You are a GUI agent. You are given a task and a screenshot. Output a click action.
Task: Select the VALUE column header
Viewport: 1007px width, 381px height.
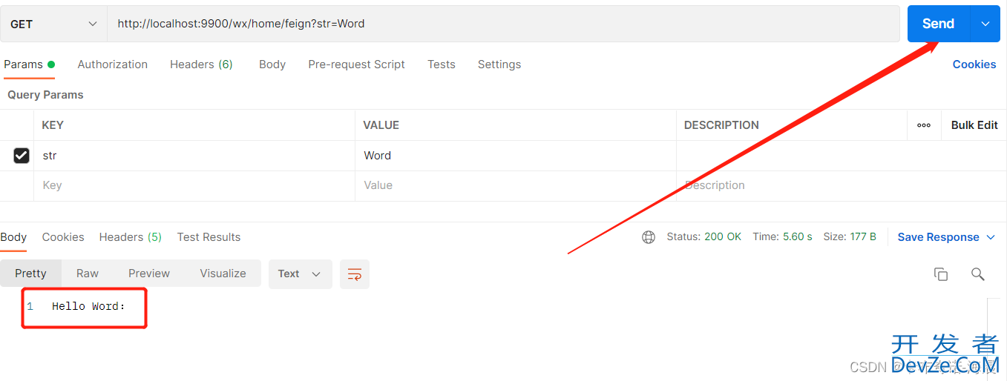[381, 125]
